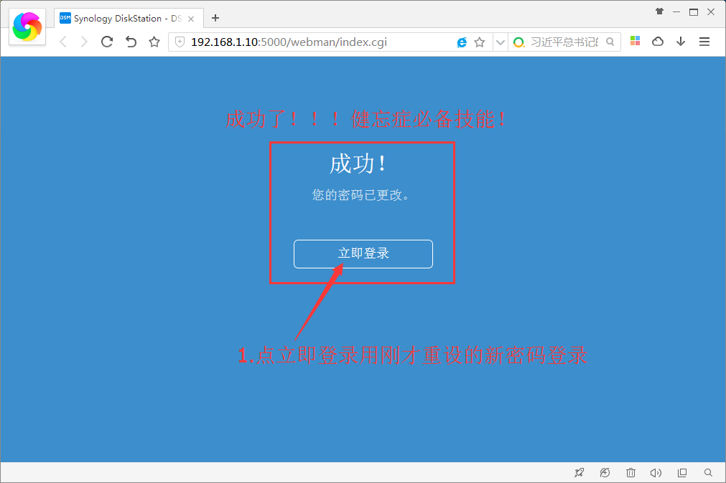Open page zoom via the status bar magnifier
Viewport: 726px width, 483px height.
tap(708, 472)
